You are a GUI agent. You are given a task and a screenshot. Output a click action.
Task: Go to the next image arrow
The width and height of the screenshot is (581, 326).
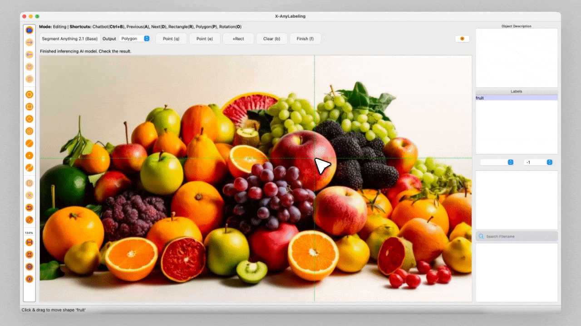(30, 43)
